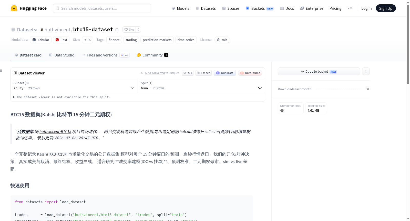Open the Datasets page in nav
The image size is (410, 221).
(206, 8)
